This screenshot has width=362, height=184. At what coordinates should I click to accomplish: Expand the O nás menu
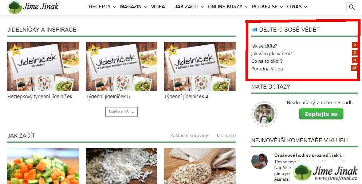297,7
